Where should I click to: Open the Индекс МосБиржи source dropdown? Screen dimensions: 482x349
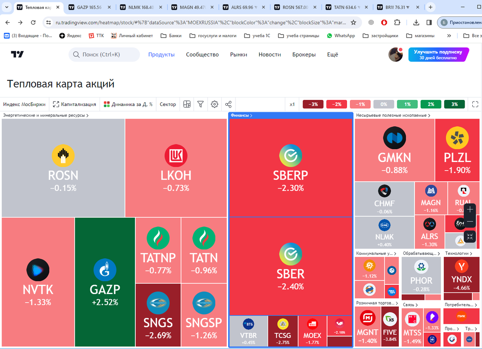pyautogui.click(x=25, y=104)
